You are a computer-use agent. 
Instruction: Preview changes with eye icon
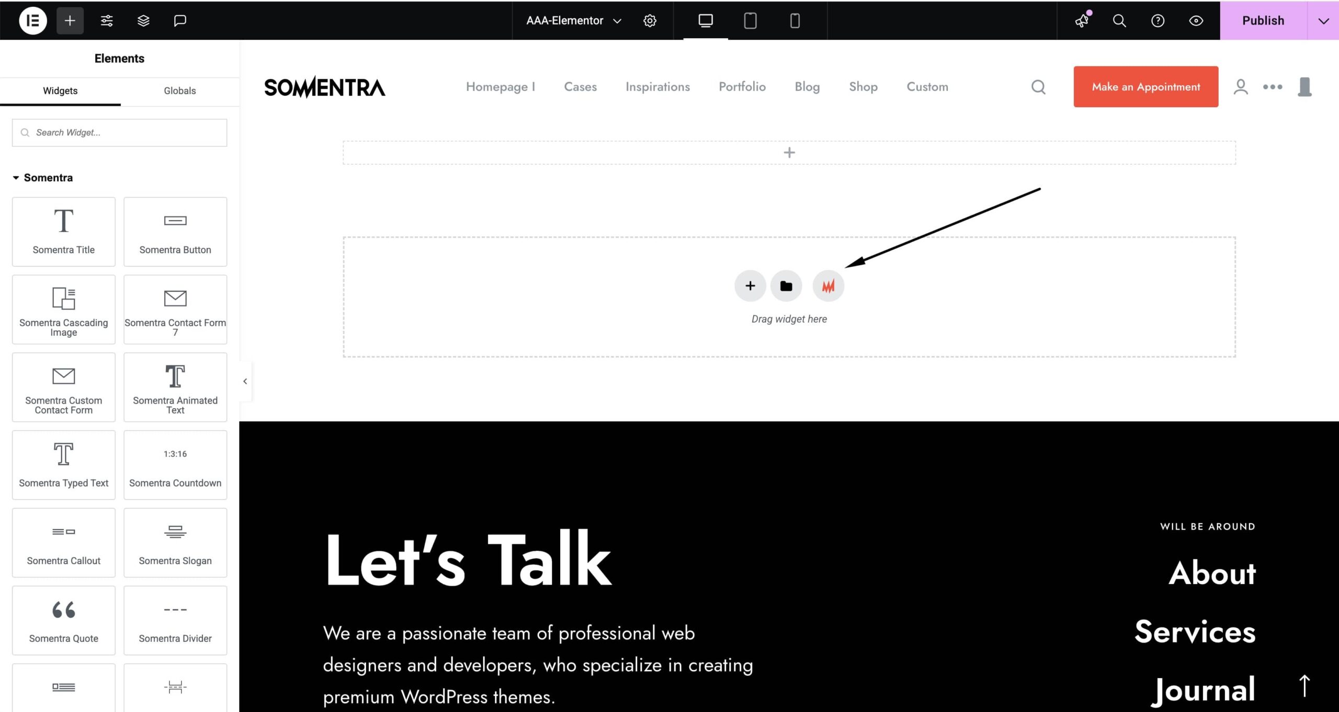1196,20
